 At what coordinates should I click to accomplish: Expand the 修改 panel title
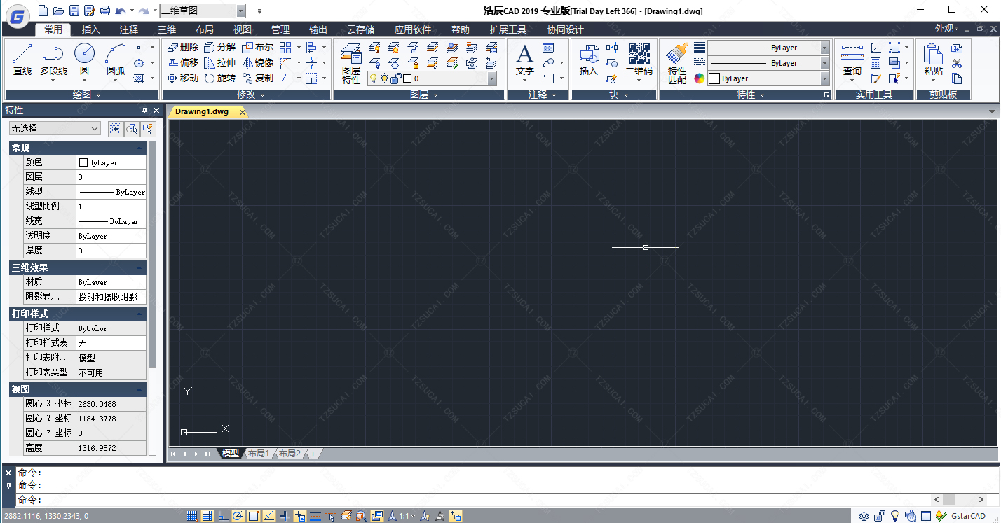[246, 95]
